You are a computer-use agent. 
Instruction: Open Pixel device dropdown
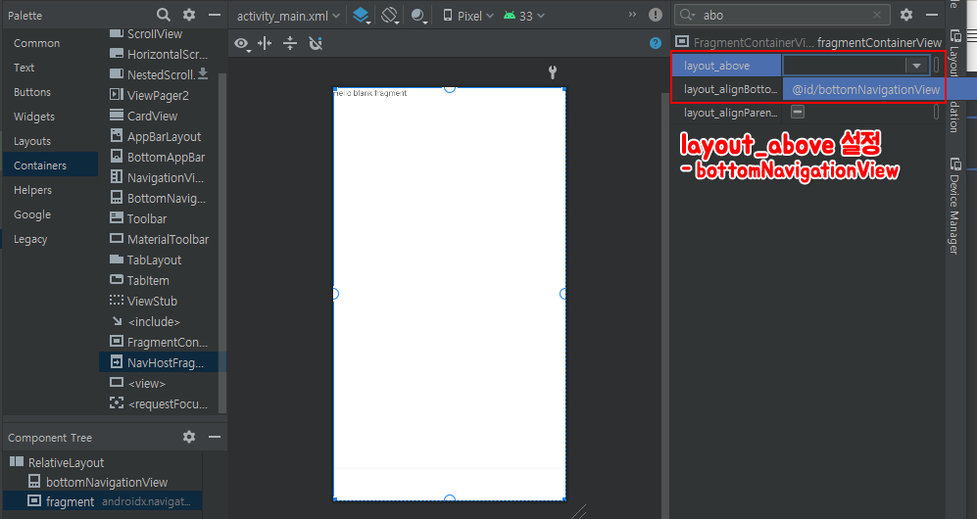click(x=468, y=16)
